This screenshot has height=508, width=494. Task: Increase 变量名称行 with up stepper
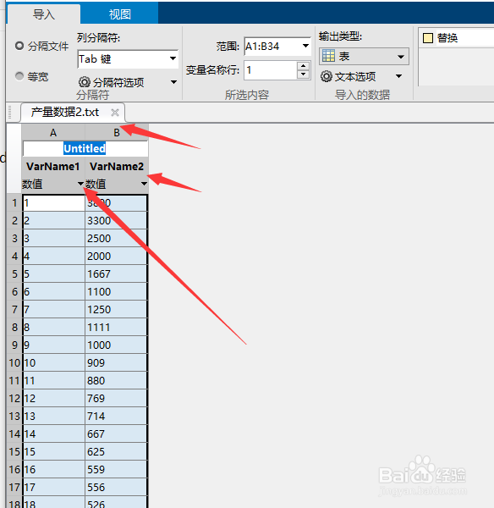point(303,66)
